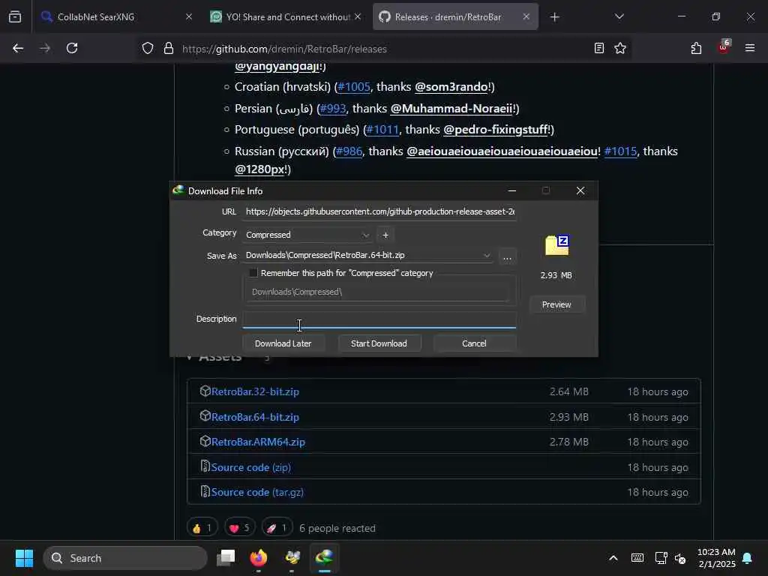
Task: Toggle the thumbs up reaction
Action: pyautogui.click(x=202, y=528)
